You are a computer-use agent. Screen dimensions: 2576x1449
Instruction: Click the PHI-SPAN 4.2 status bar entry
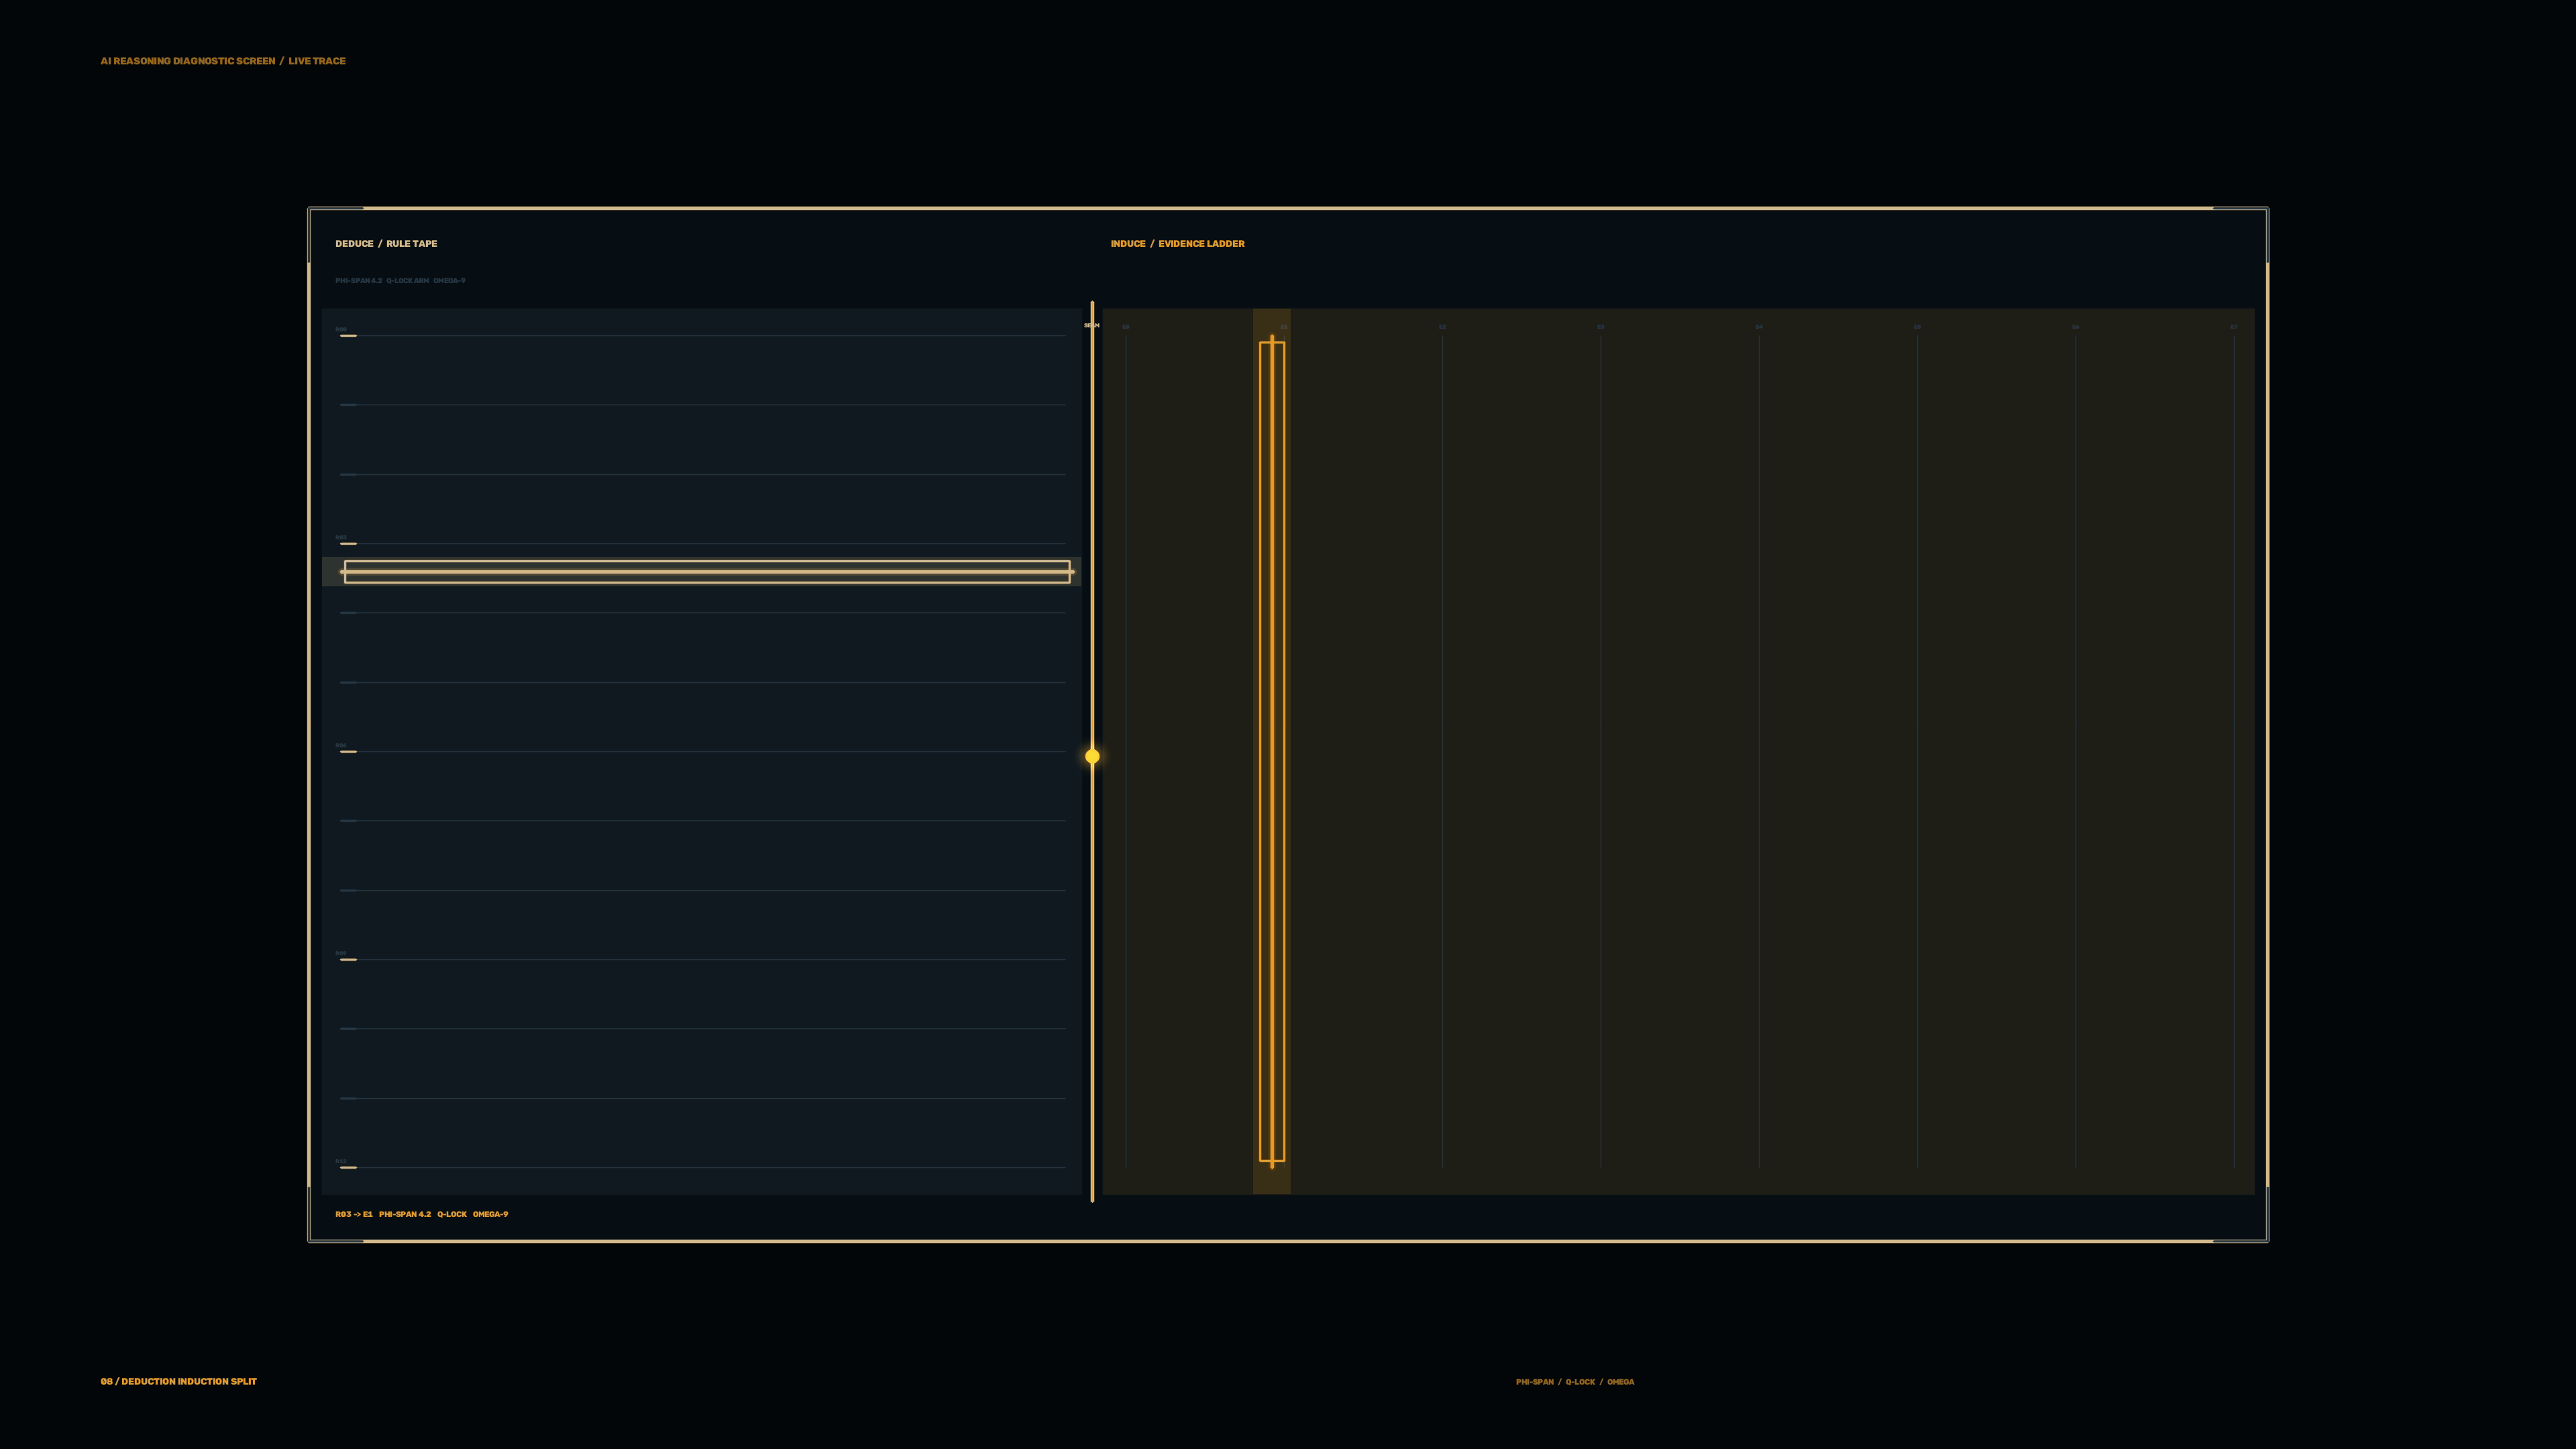pyautogui.click(x=405, y=1214)
